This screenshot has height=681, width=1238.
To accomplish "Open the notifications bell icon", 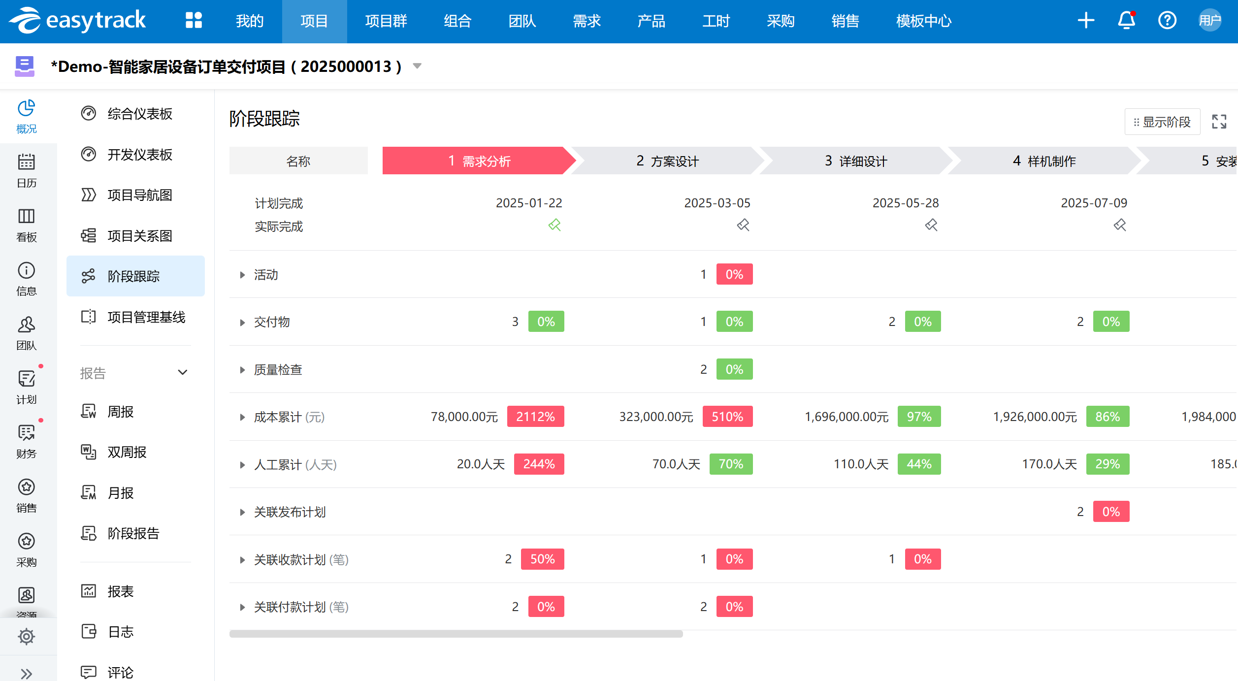I will pyautogui.click(x=1126, y=21).
